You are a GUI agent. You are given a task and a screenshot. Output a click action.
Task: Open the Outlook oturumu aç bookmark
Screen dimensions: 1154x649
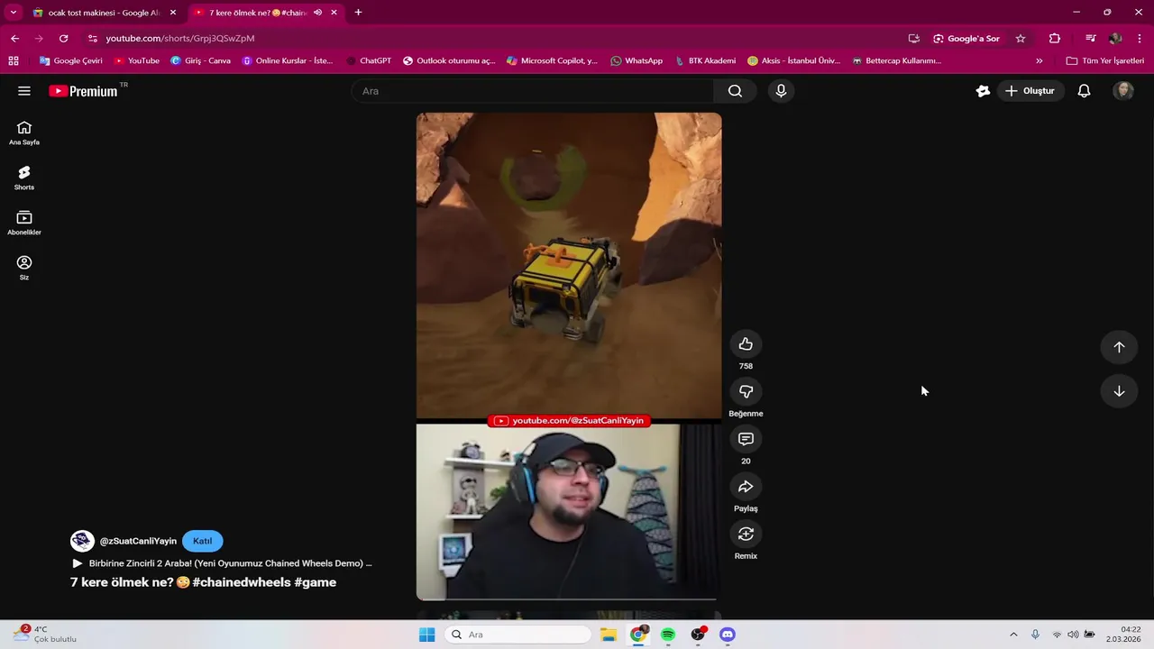(449, 60)
